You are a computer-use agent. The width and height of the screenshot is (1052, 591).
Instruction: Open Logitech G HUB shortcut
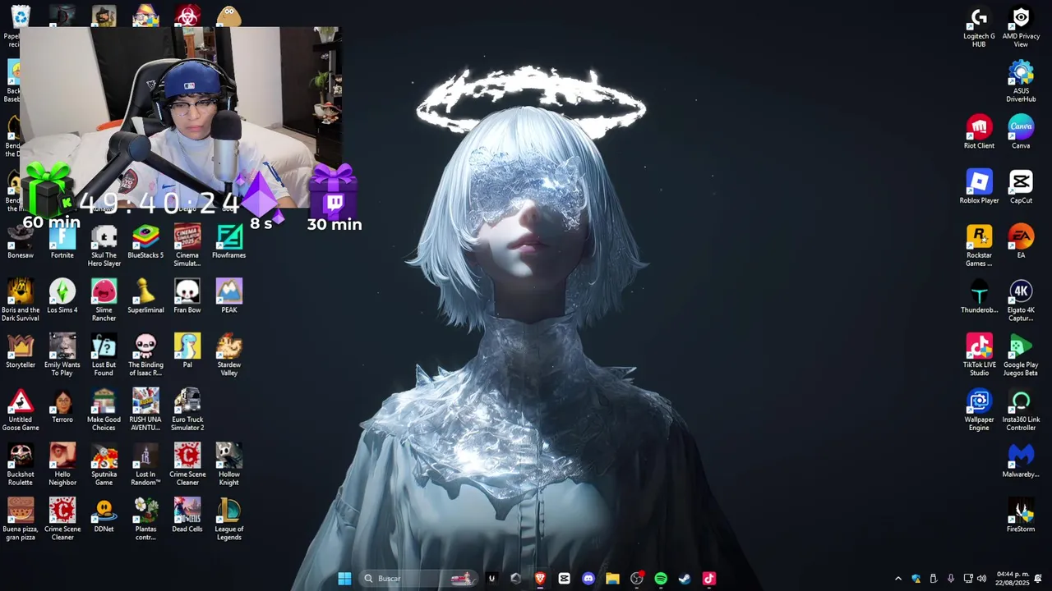[x=979, y=27]
